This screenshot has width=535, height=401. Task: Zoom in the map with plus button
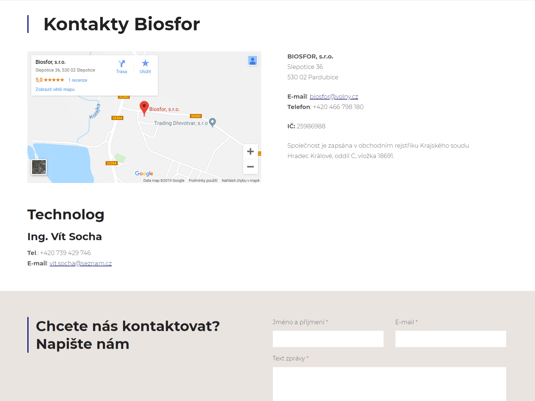click(250, 151)
